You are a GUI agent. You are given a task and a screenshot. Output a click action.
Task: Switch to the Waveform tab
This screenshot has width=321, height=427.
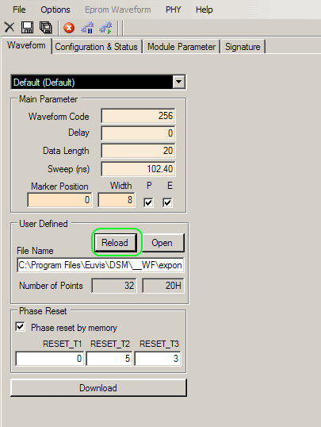(x=26, y=45)
